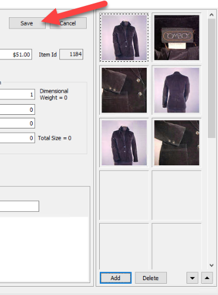Move image down with down-arrow button
The height and width of the screenshot is (295, 218).
tap(192, 278)
